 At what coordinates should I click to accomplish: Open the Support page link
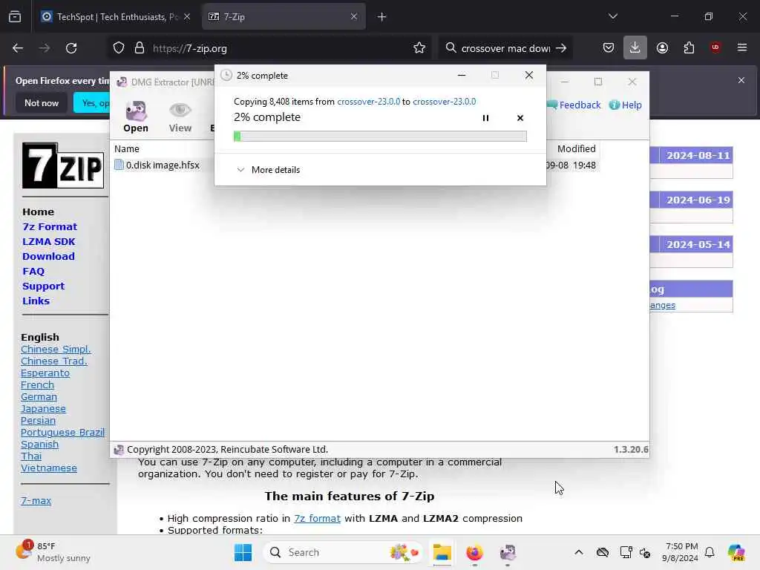click(43, 286)
